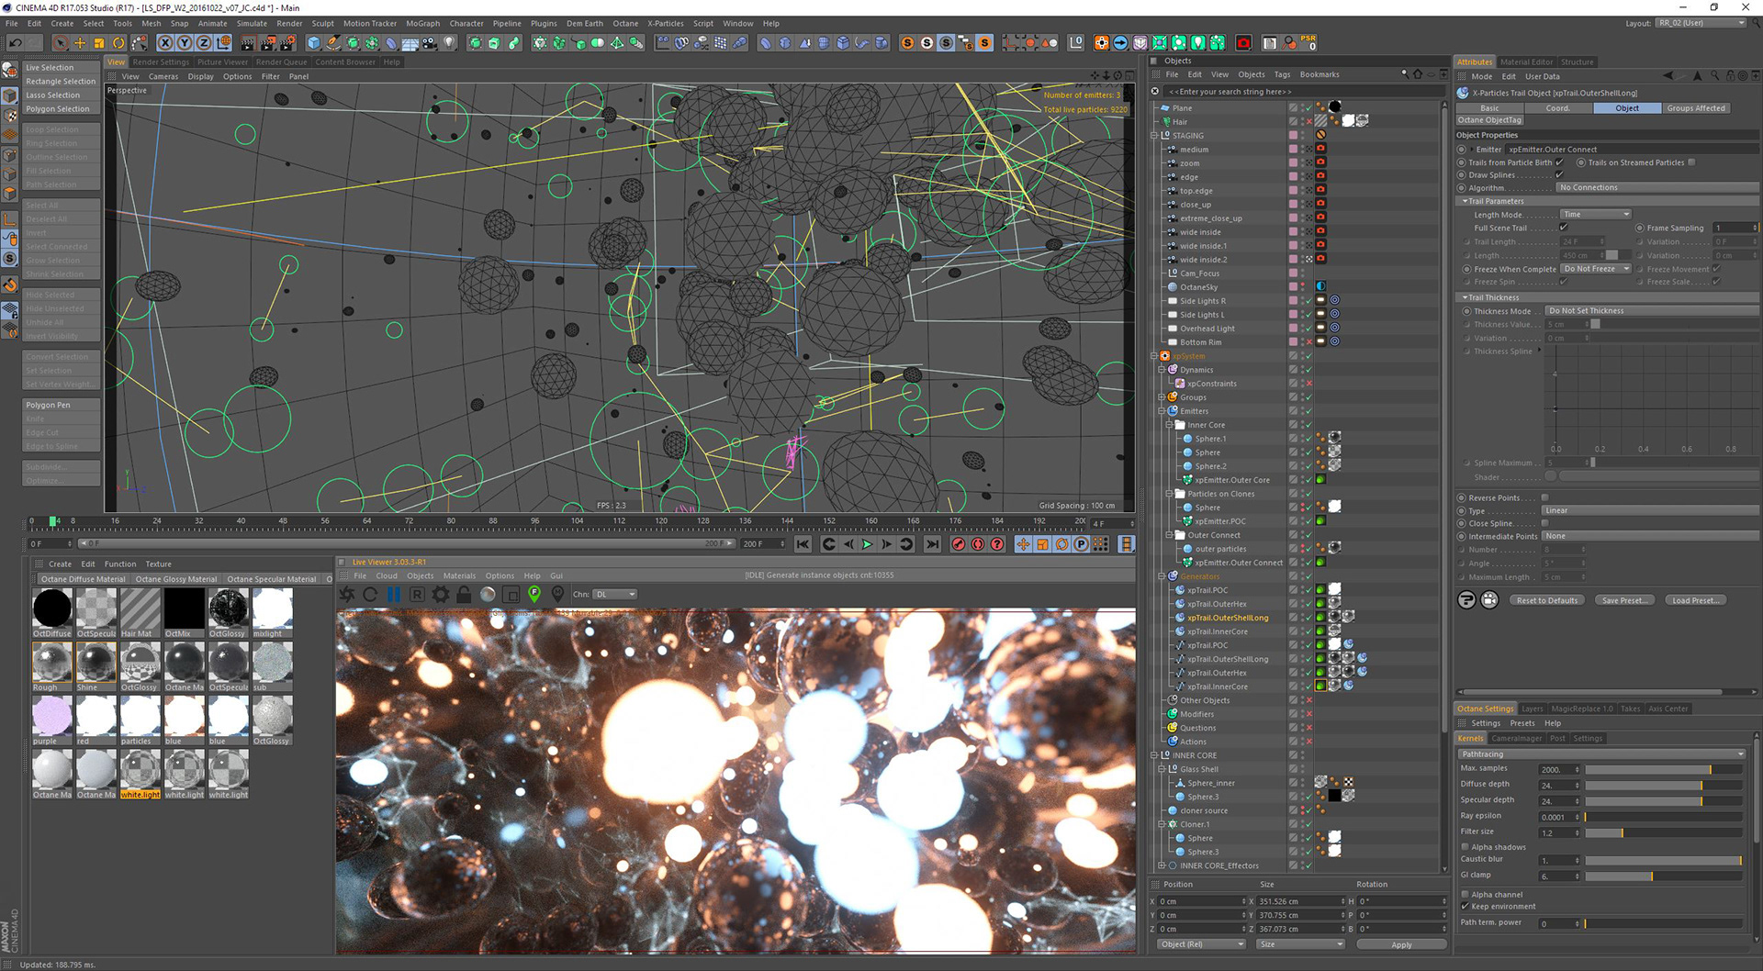Screen dimensions: 1763x971
Task: Add a Camera object from toolbar
Action: [x=430, y=43]
